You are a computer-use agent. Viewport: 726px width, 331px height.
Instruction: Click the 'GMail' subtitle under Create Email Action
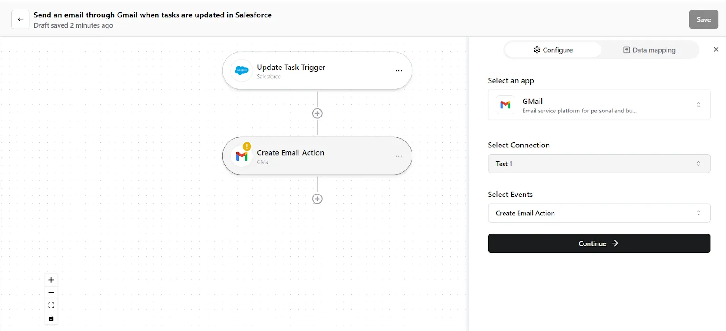pos(264,162)
